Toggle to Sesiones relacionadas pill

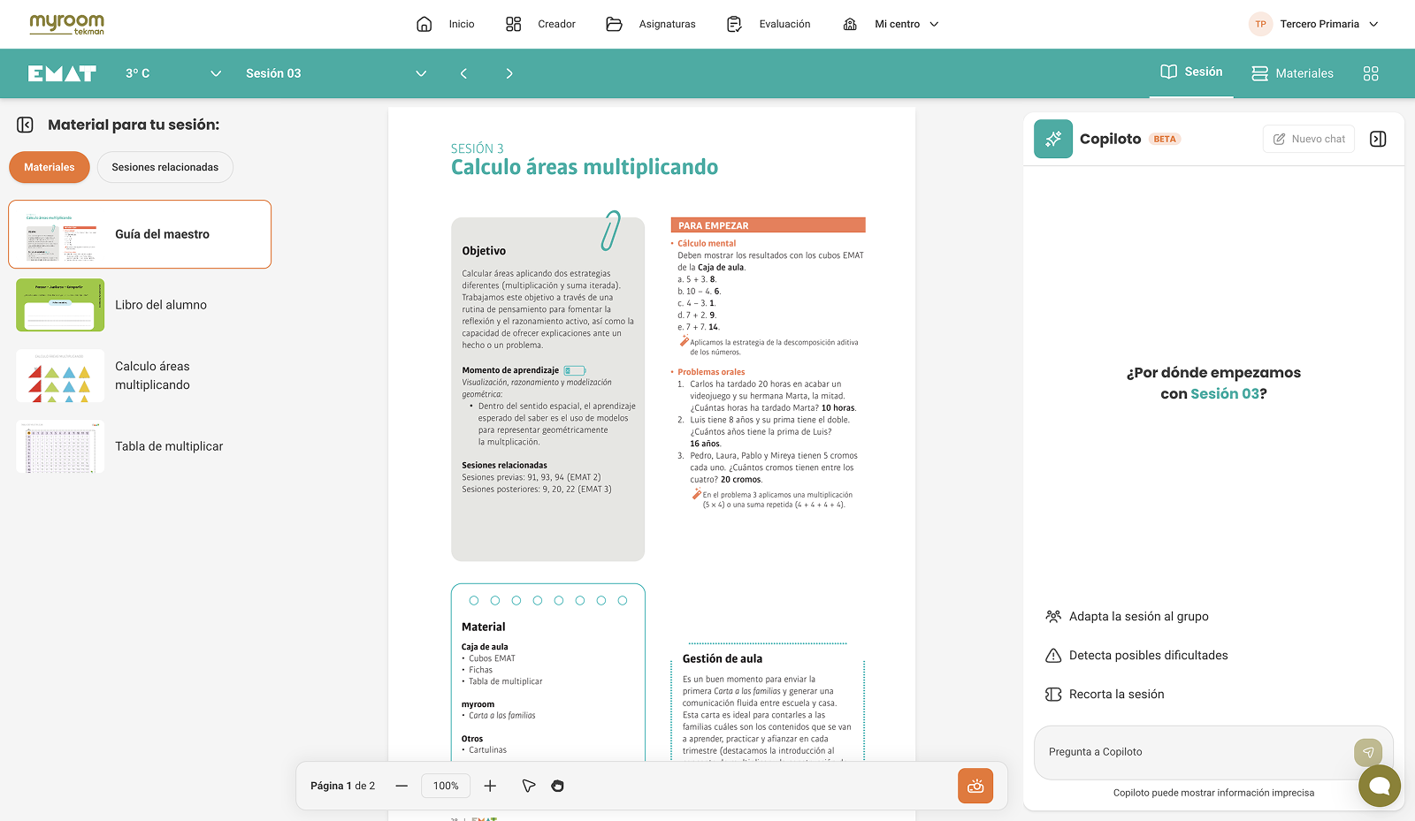click(165, 167)
